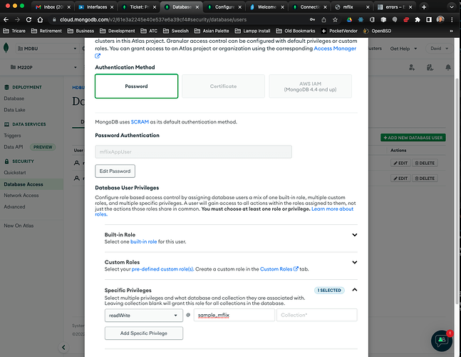Click the browser back arrow

[x=8, y=19]
